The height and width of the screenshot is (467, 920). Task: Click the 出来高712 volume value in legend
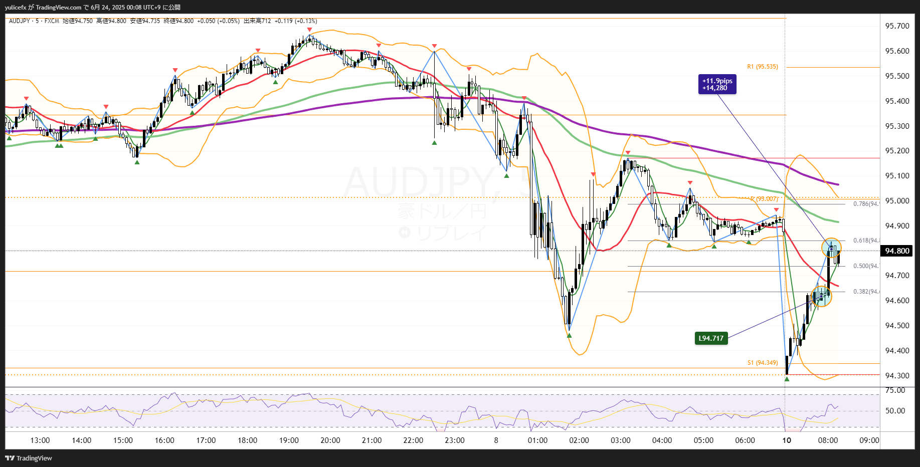tap(257, 21)
